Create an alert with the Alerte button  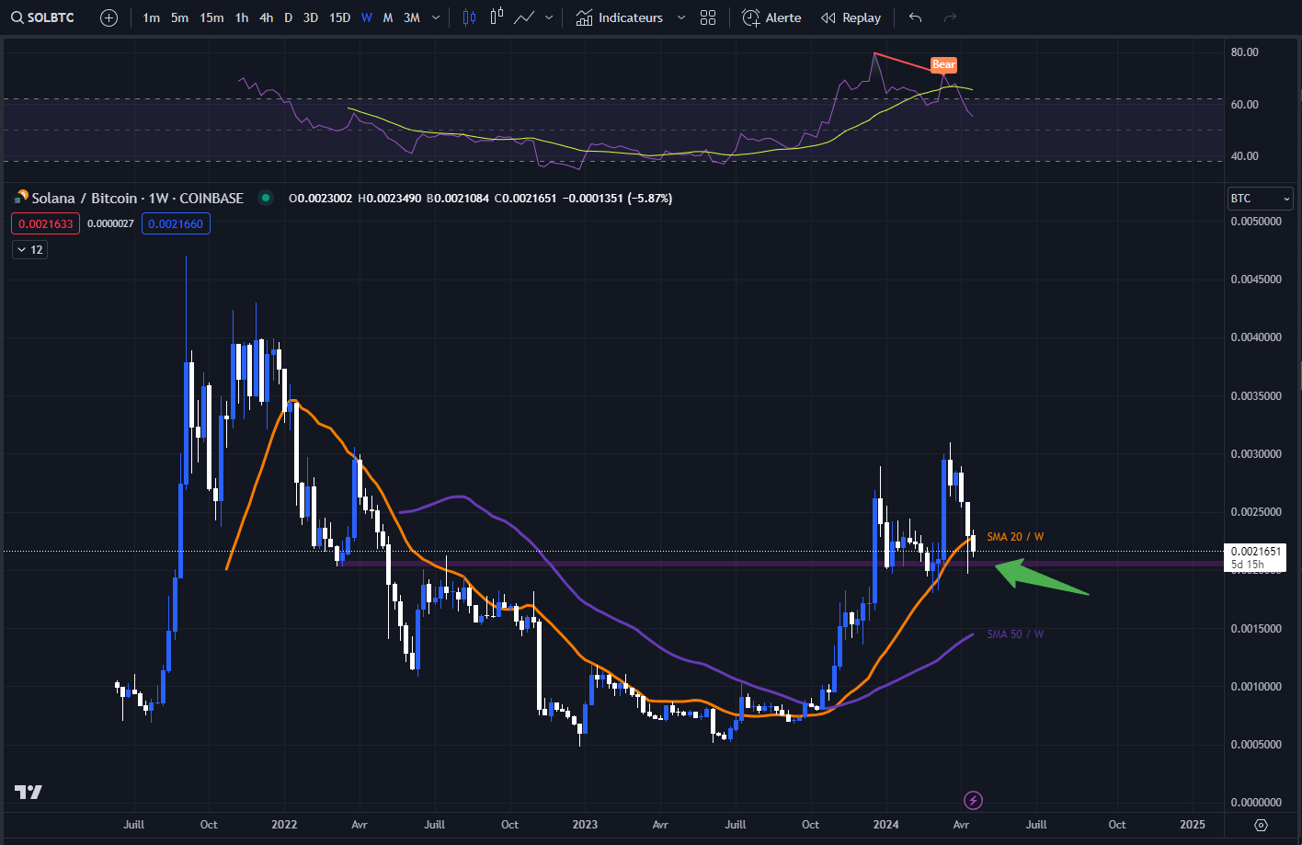pos(771,17)
